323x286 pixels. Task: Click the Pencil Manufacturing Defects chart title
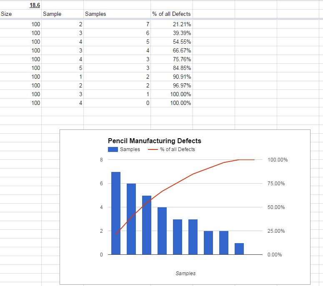click(x=155, y=141)
